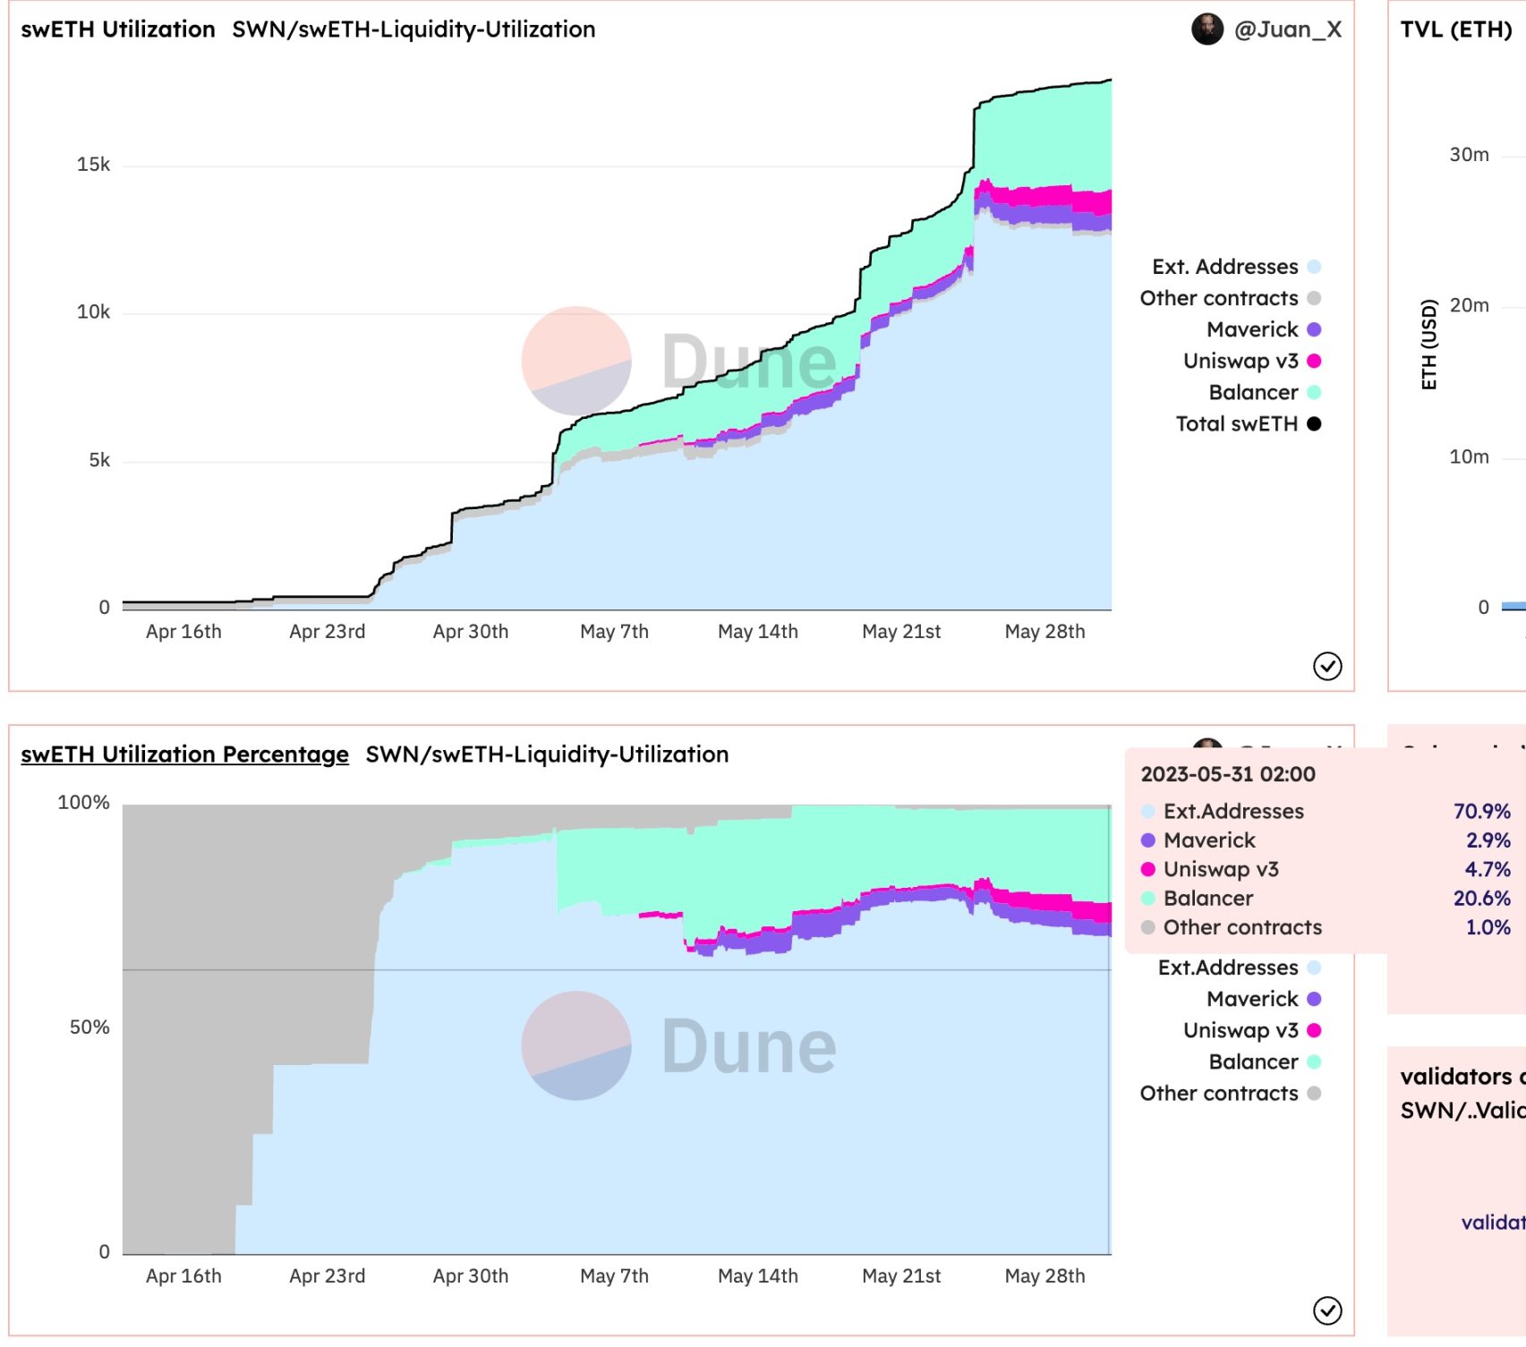This screenshot has width=1526, height=1347.
Task: Click the verified checkmark on swETH Utilization chart
Action: tap(1326, 666)
